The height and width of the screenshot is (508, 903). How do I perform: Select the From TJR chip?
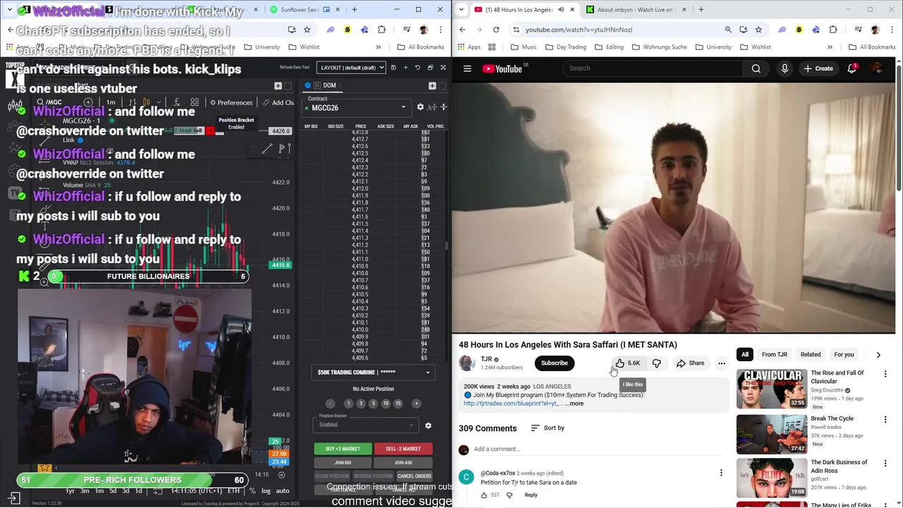pyautogui.click(x=774, y=354)
